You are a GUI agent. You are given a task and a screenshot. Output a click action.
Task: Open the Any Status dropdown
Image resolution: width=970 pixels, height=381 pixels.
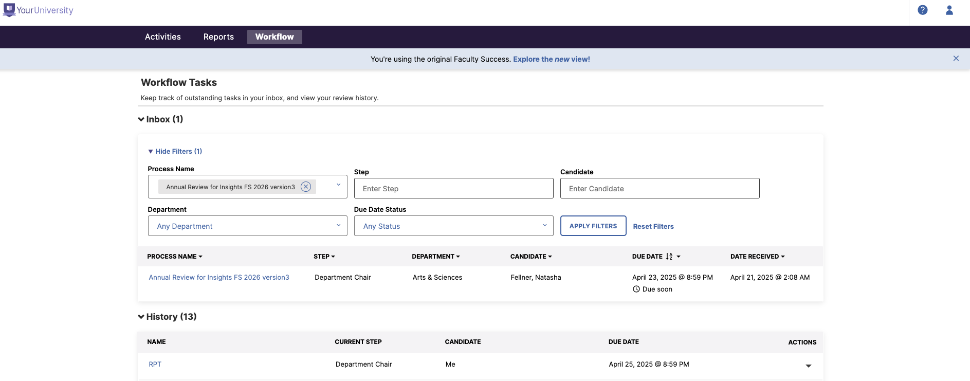pos(454,226)
